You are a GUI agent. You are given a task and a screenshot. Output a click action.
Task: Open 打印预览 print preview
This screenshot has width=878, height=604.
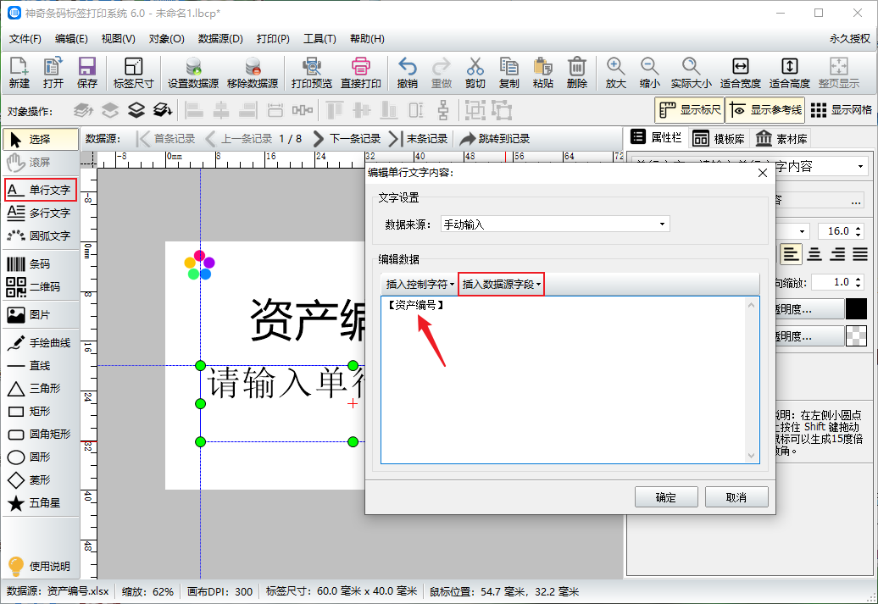click(x=311, y=73)
